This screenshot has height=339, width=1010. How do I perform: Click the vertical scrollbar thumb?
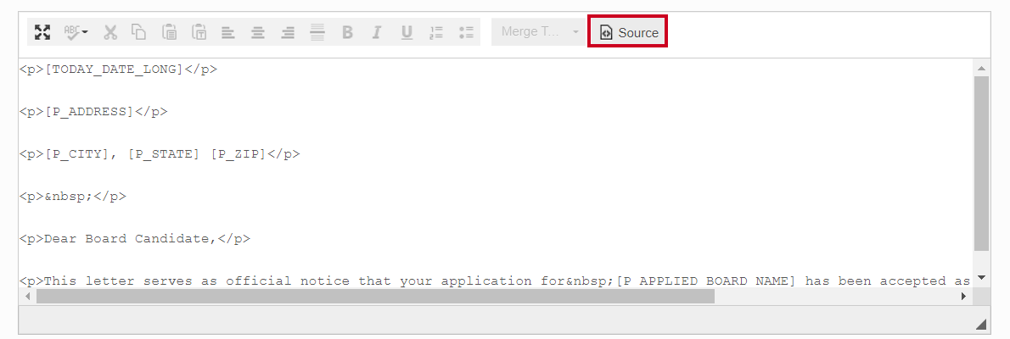981,164
